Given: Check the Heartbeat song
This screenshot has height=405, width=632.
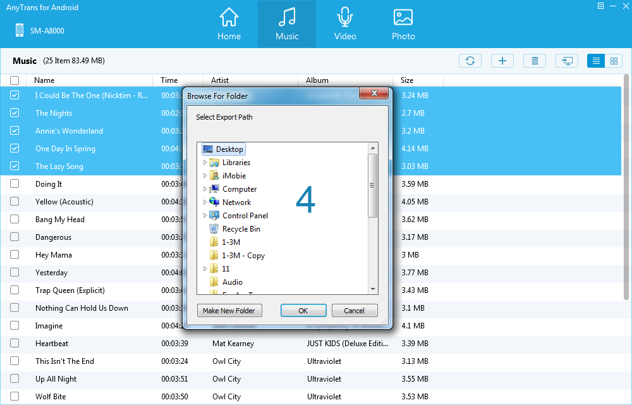Looking at the screenshot, I should [x=15, y=343].
